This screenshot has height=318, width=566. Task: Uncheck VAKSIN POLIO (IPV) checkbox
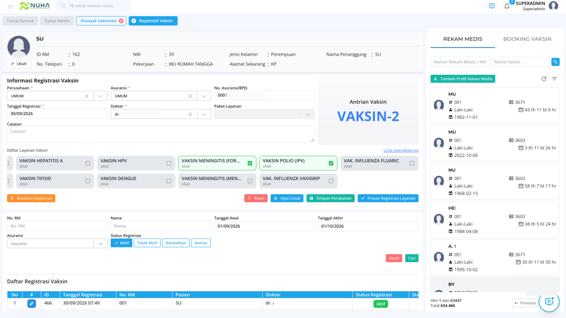pos(331,163)
